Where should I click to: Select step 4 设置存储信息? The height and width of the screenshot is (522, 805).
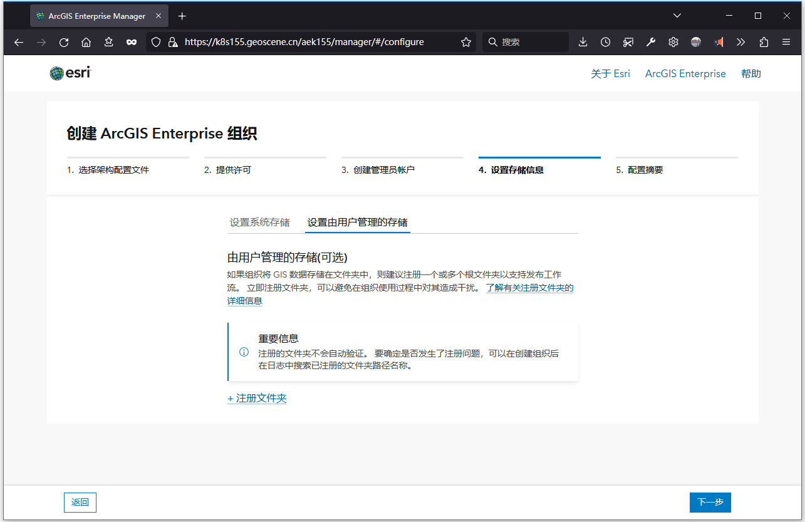coord(539,167)
